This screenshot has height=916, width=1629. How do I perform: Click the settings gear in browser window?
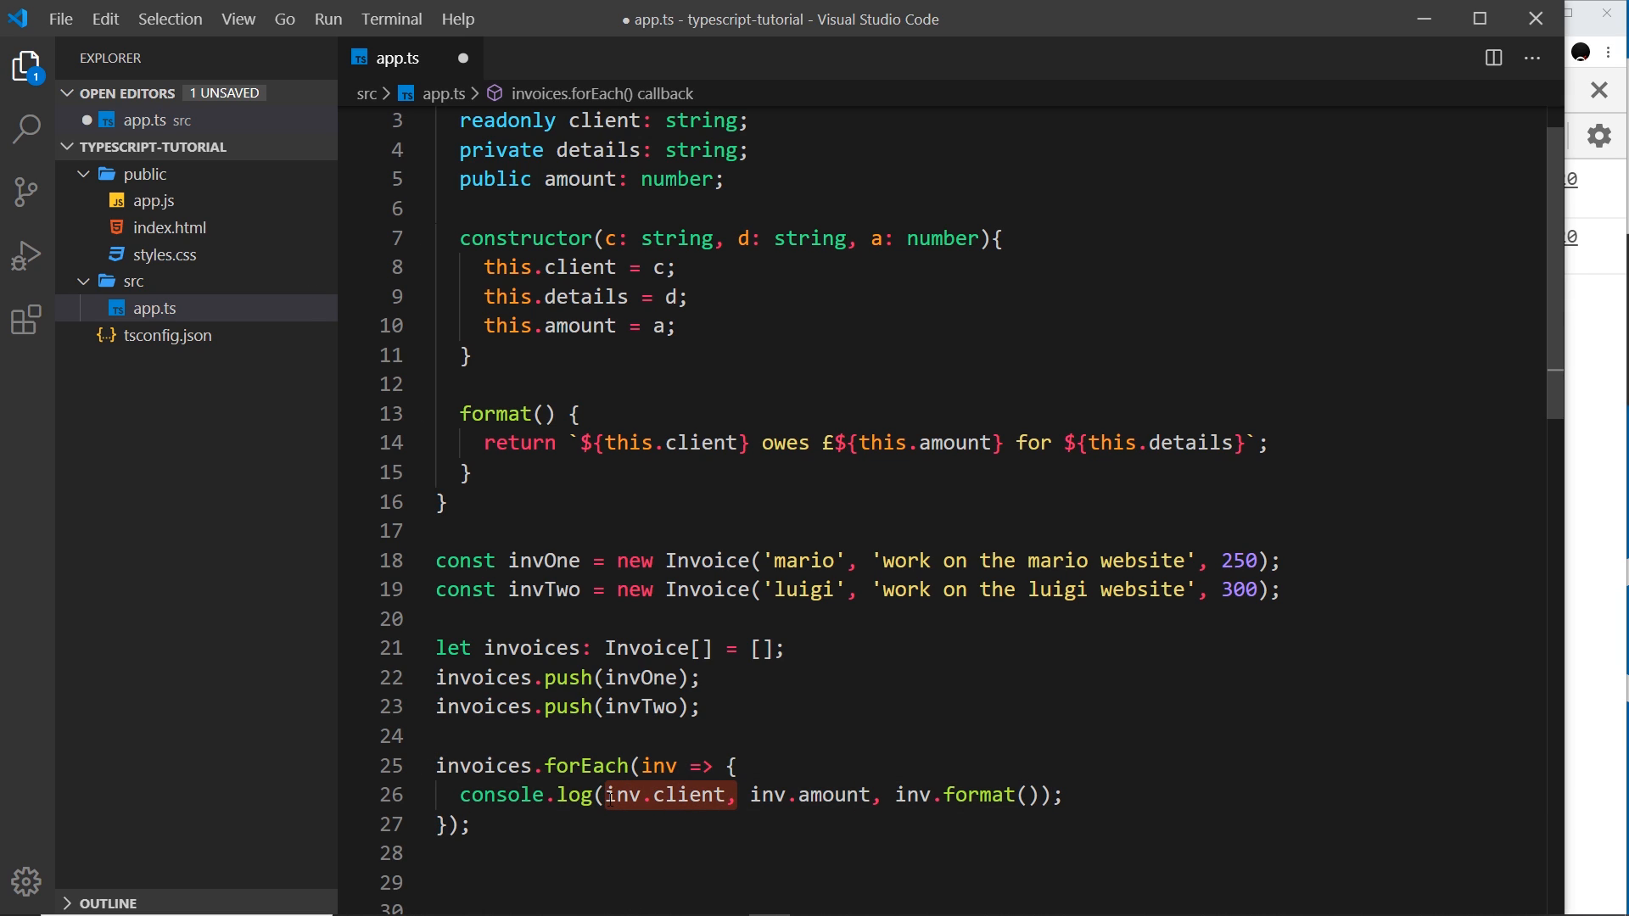(1599, 136)
